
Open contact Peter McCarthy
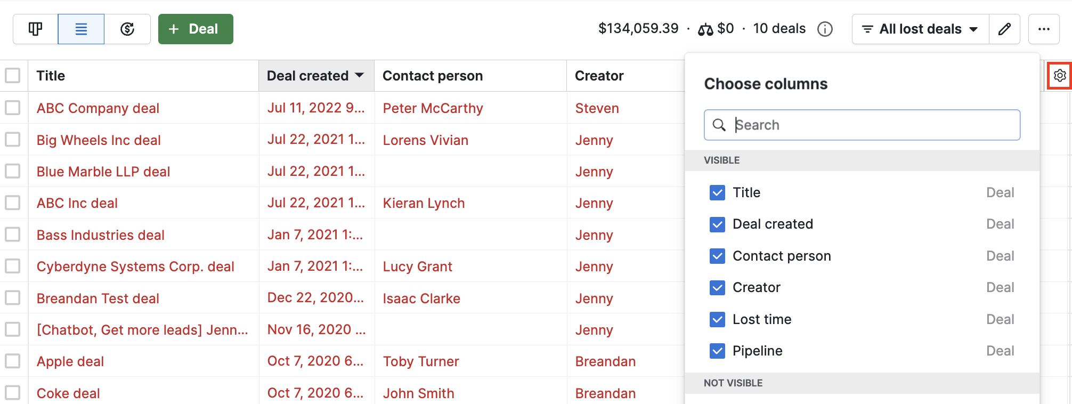coord(433,108)
